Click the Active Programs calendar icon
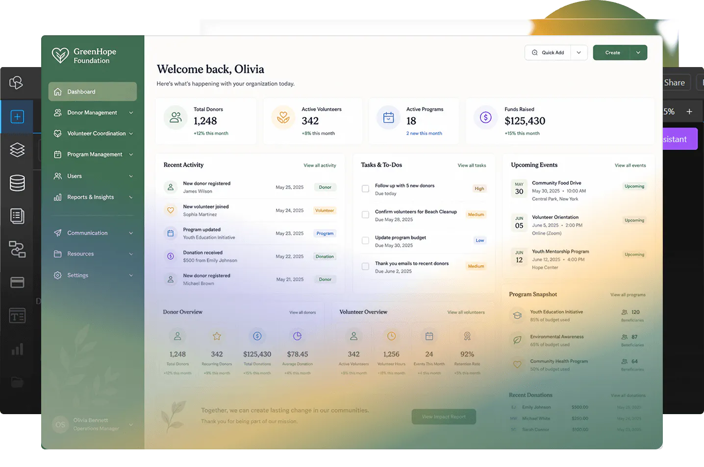The height and width of the screenshot is (467, 704). (388, 117)
